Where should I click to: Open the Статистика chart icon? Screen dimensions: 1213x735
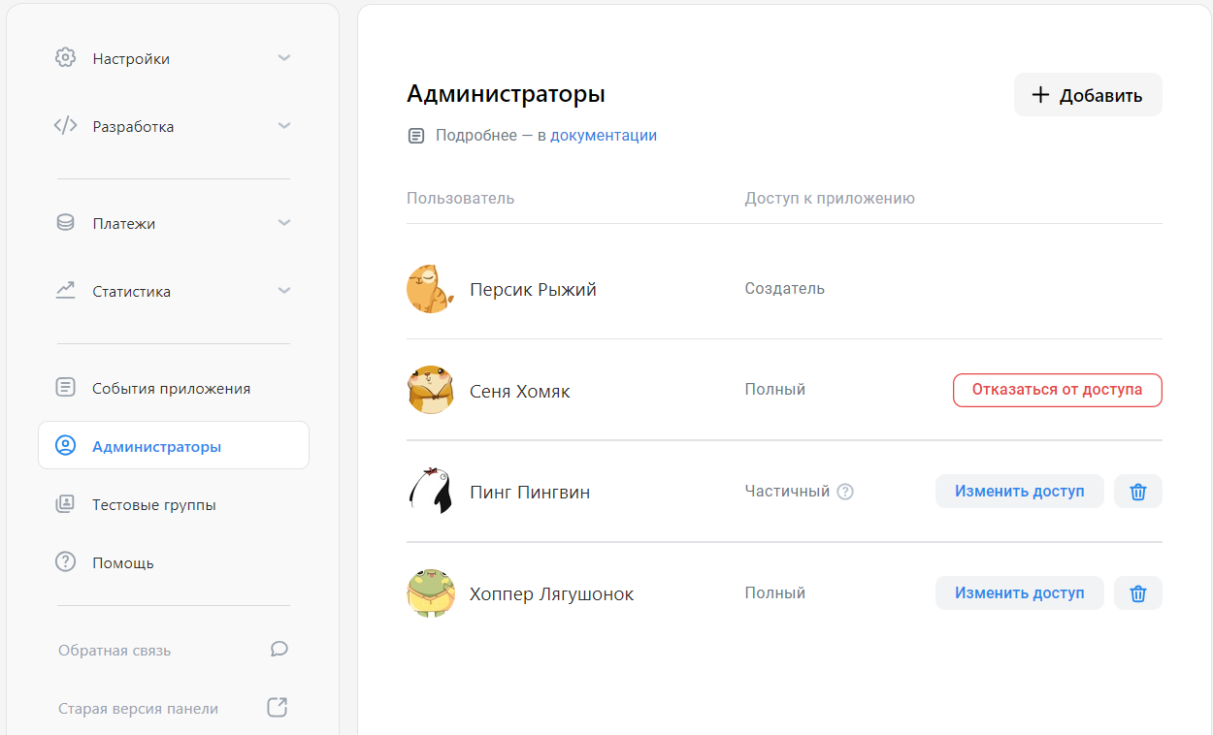coord(64,290)
